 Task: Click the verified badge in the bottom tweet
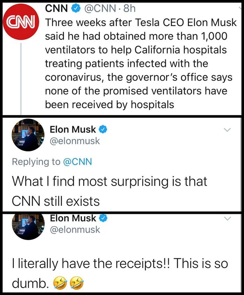click(x=103, y=218)
